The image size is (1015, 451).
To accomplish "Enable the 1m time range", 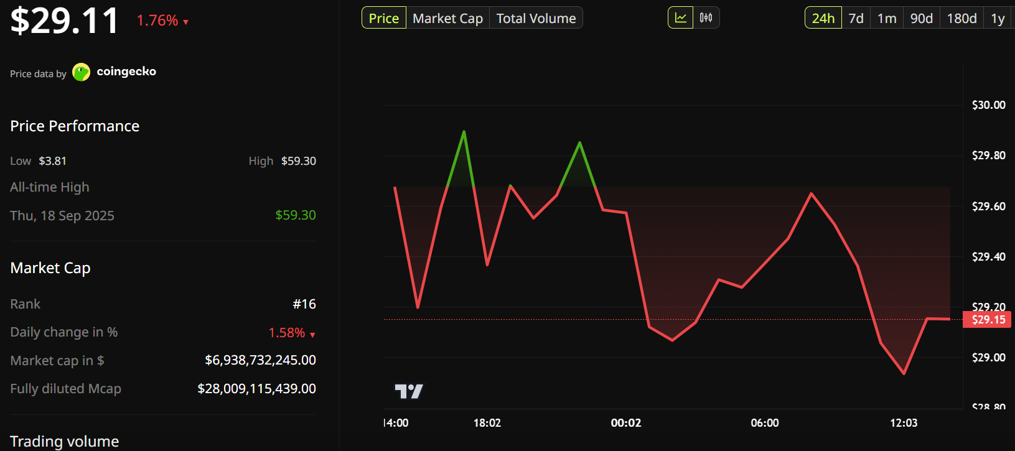I will pyautogui.click(x=886, y=17).
